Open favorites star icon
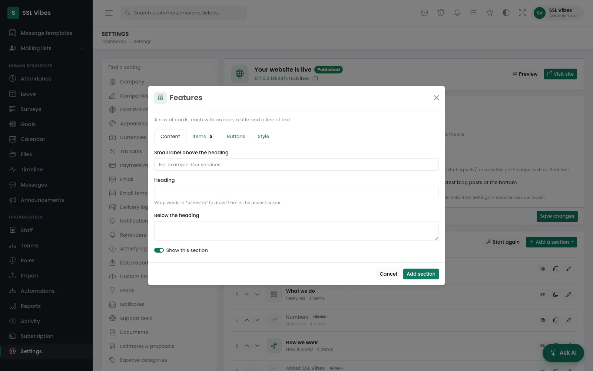This screenshot has width=593, height=371. 490,13
